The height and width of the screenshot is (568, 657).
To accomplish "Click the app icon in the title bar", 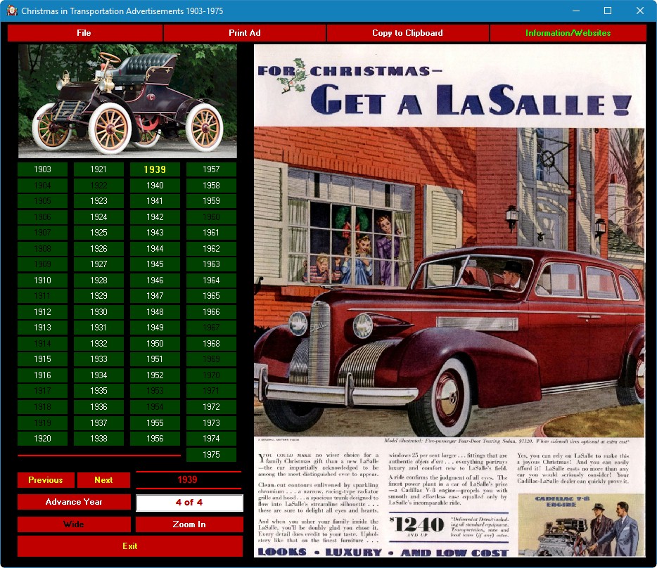I will pyautogui.click(x=12, y=11).
